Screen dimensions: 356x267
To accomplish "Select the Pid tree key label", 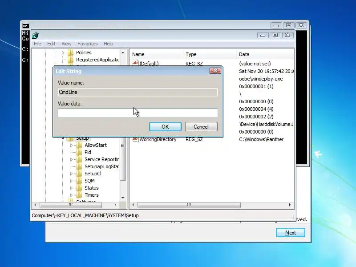I will [x=88, y=152].
